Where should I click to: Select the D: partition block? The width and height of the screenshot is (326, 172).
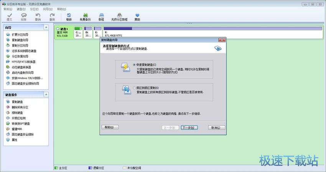pos(88,32)
